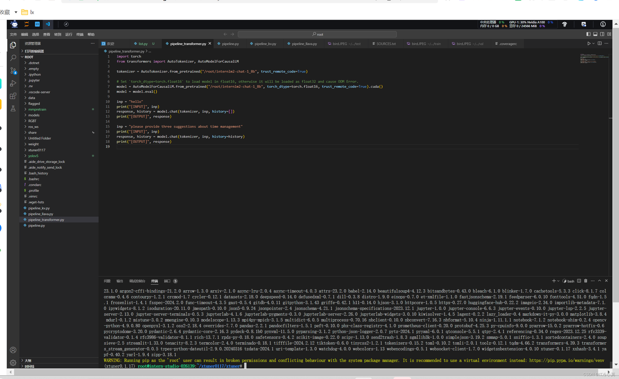Open the 终端 menu in menu bar

pyautogui.click(x=80, y=34)
